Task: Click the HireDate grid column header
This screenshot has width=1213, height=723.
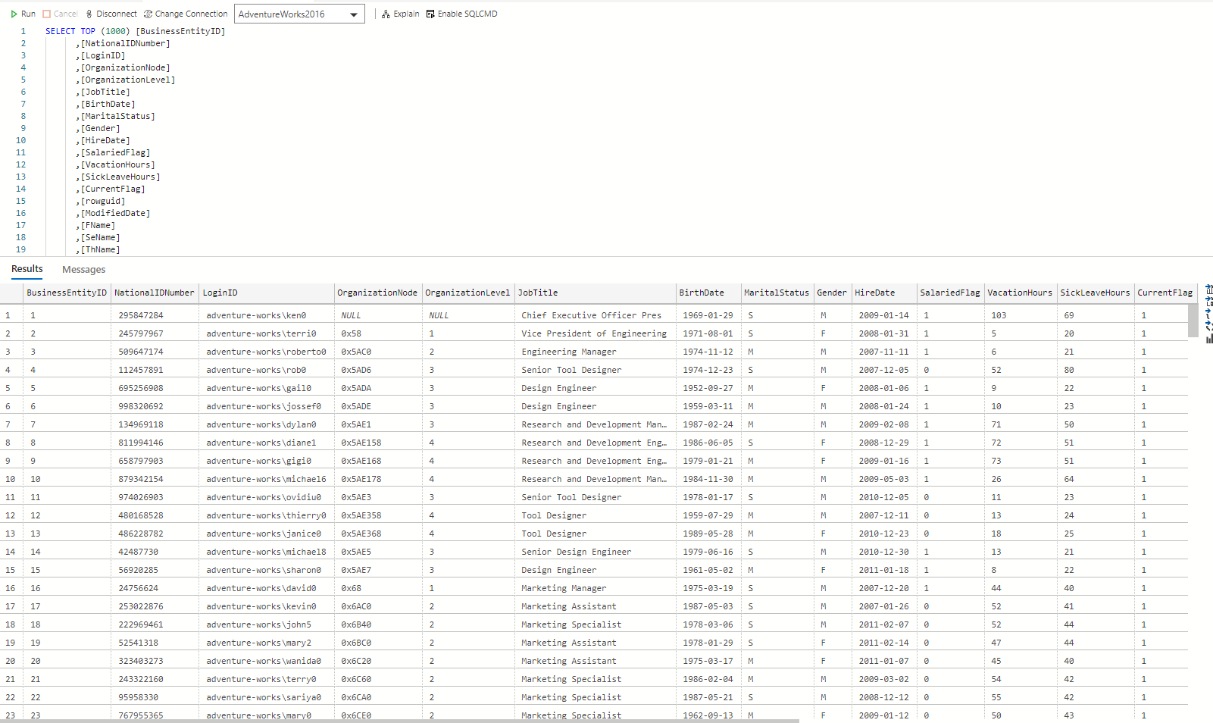Action: point(884,293)
